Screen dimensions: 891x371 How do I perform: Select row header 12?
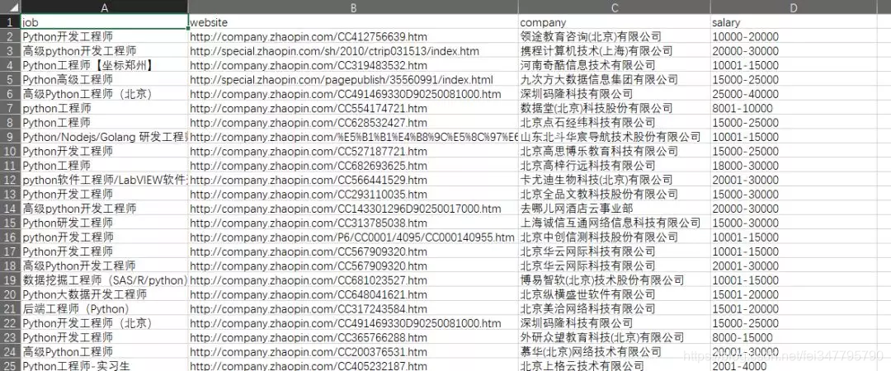(10, 180)
